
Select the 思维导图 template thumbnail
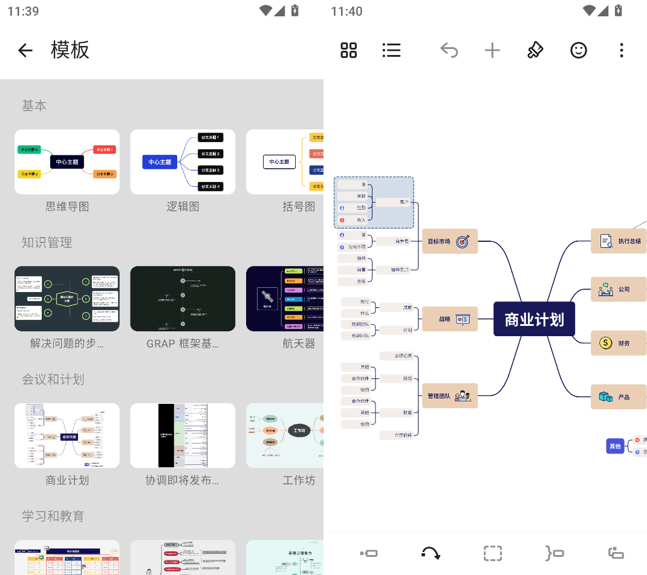(x=67, y=161)
